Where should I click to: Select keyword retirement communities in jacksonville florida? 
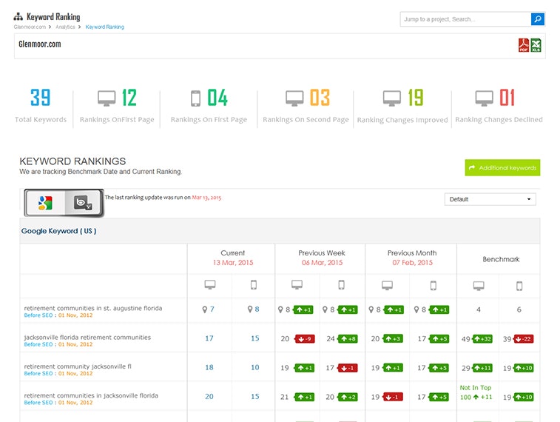91,395
